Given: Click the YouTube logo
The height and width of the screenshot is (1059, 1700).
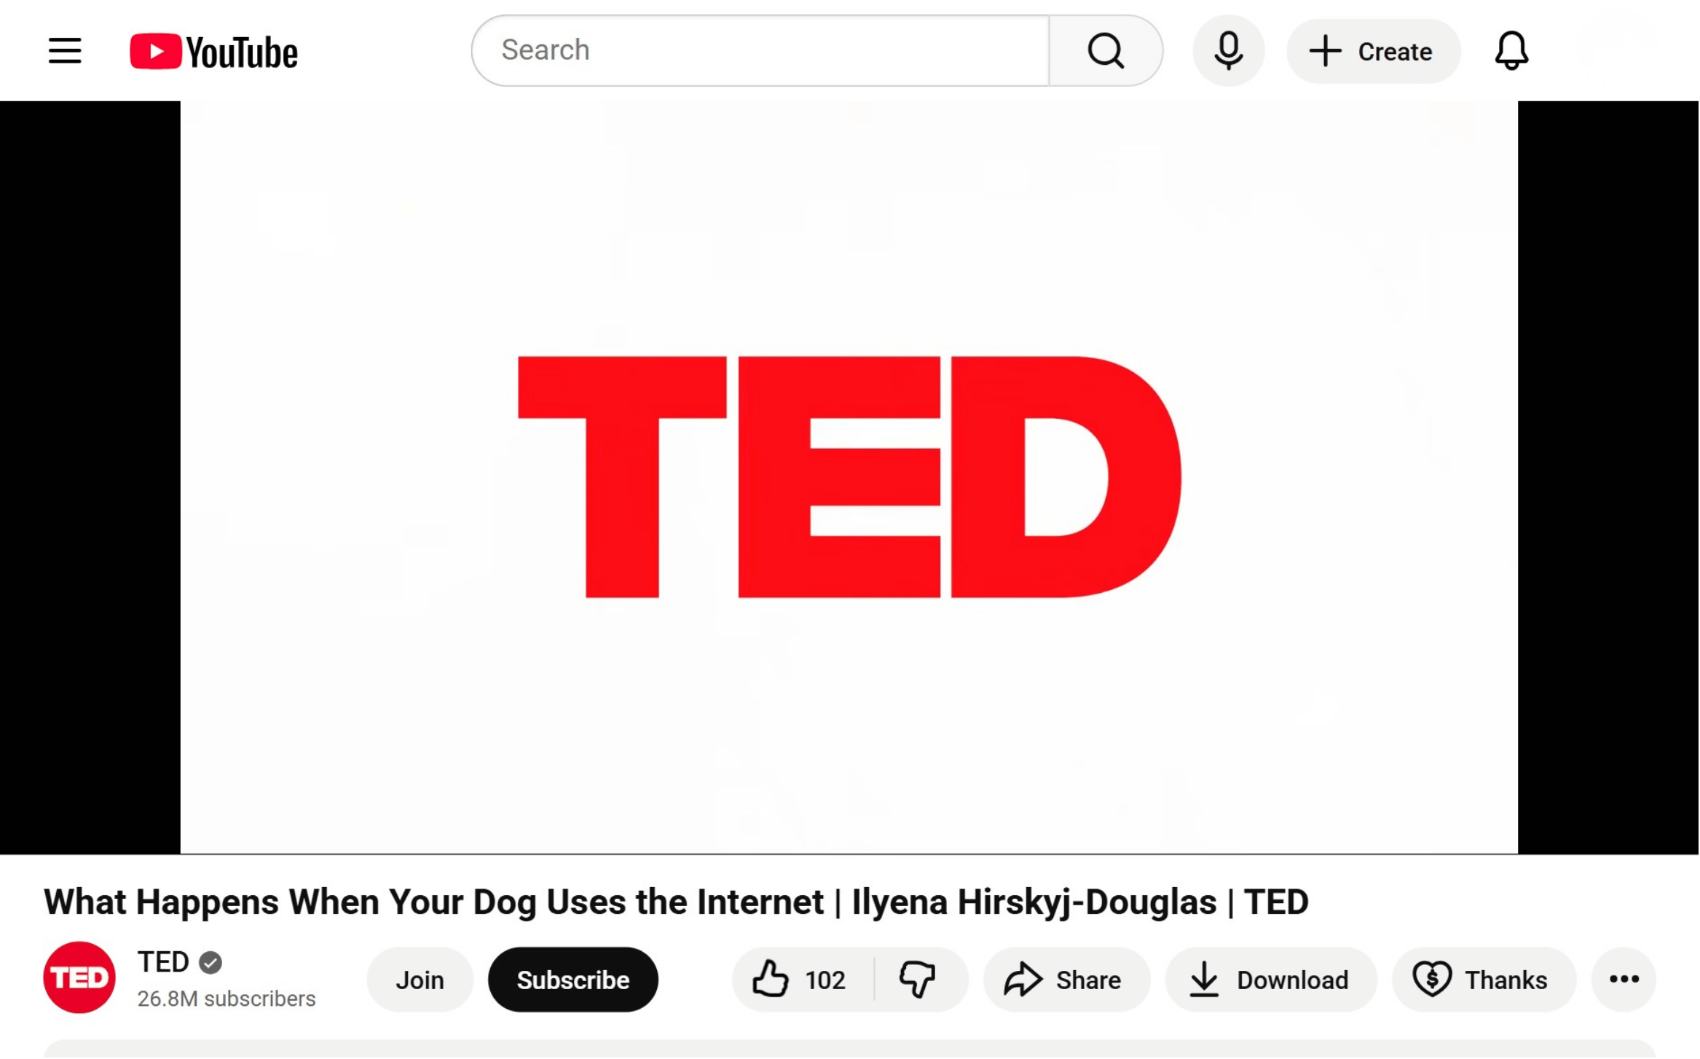Looking at the screenshot, I should (213, 50).
